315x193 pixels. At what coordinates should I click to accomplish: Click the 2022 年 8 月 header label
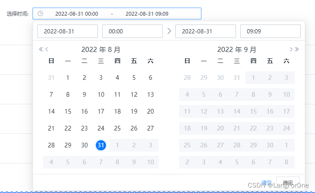[101, 49]
